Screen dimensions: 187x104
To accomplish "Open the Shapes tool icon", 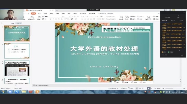I will [127, 17].
